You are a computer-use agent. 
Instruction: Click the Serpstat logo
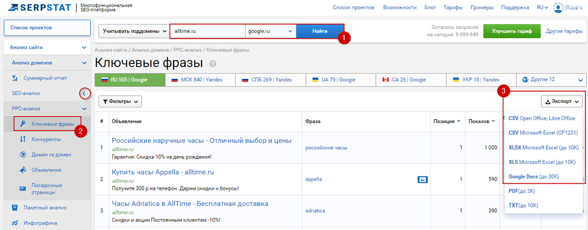pos(37,7)
